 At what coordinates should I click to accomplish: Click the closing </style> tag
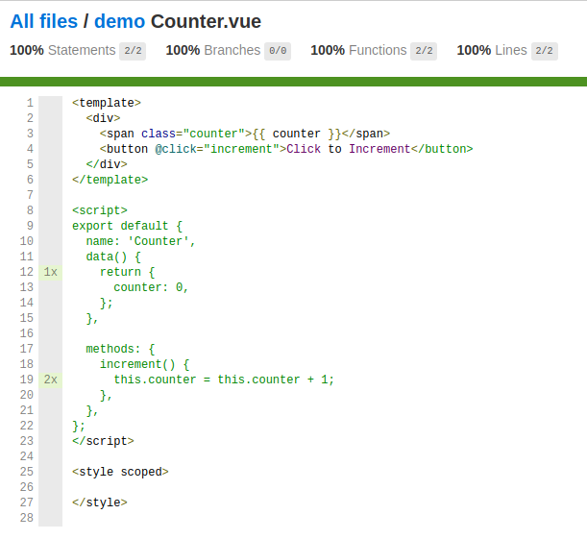[100, 502]
